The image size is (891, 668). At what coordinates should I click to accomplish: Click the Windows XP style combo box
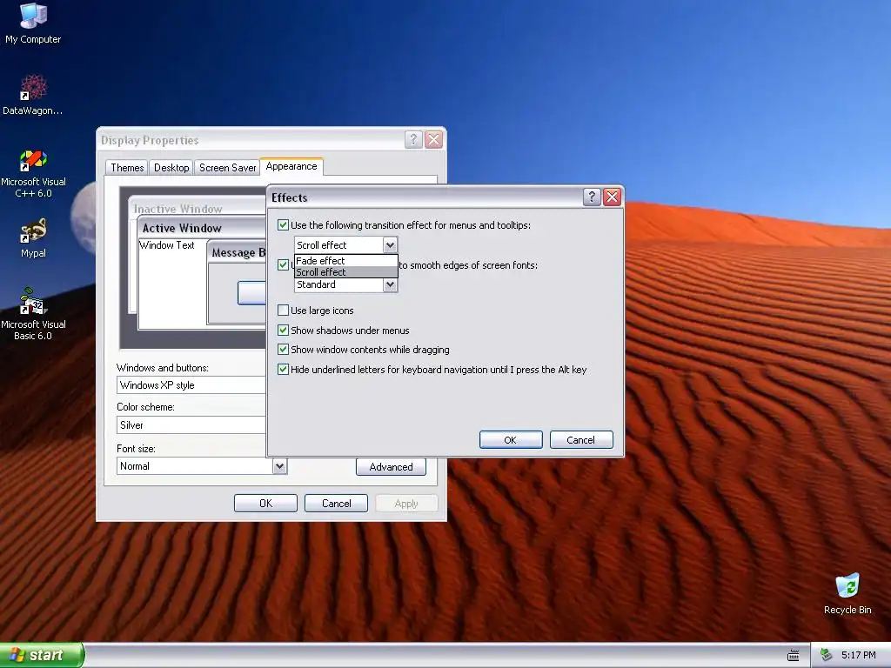[191, 385]
